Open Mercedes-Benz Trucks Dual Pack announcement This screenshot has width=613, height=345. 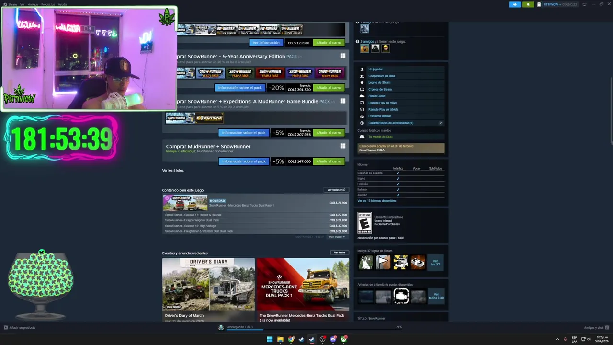pyautogui.click(x=303, y=290)
